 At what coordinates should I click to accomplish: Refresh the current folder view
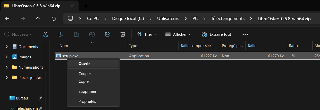point(54,19)
